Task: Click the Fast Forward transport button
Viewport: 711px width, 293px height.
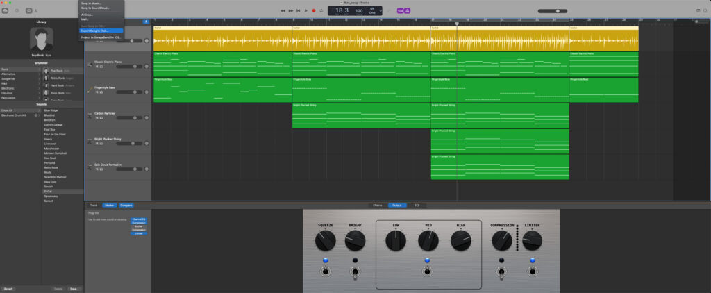Action: (x=290, y=10)
